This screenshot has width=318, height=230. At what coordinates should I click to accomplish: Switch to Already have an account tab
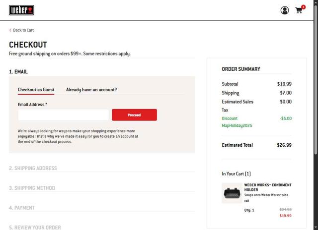click(91, 90)
